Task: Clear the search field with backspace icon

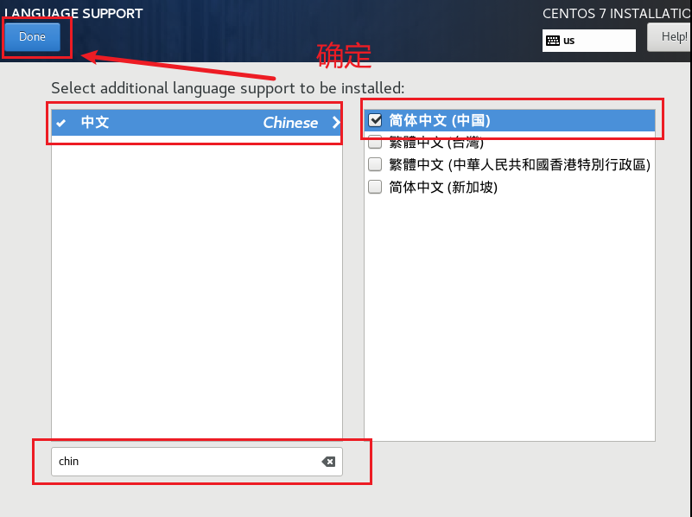Action: pos(328,462)
